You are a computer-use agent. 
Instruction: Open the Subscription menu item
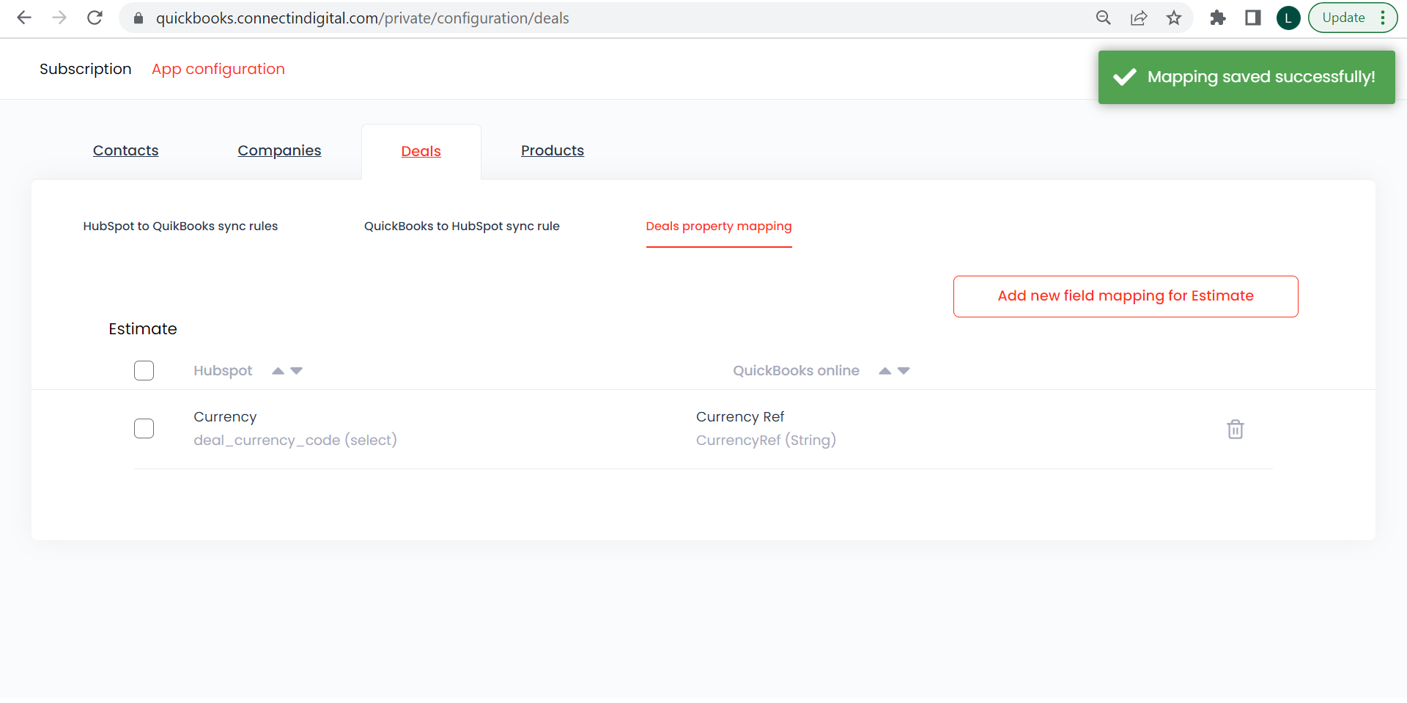(86, 69)
